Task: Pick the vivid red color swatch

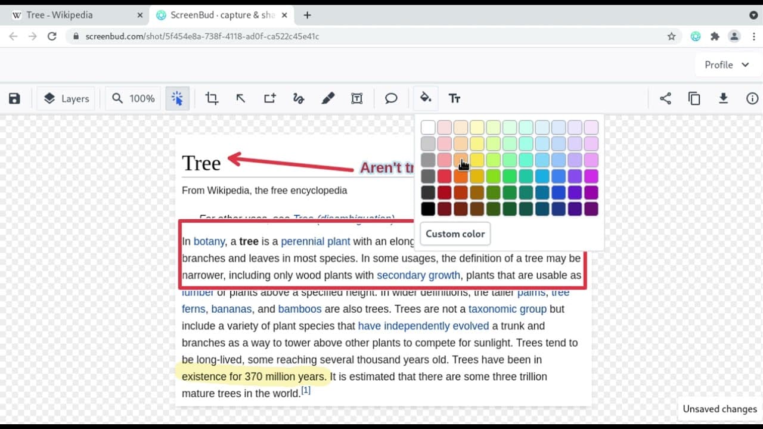Action: [444, 176]
